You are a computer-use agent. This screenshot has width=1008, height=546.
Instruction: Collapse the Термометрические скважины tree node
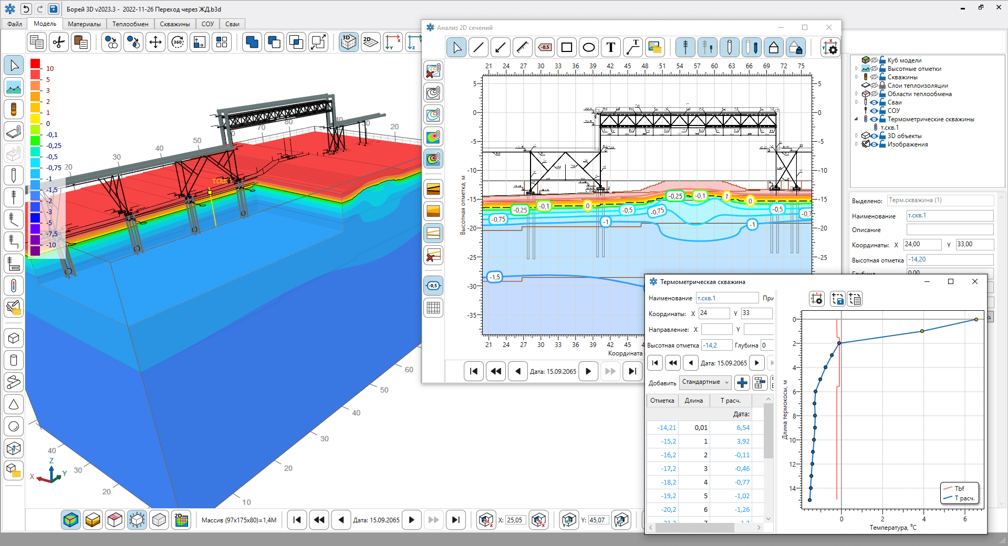(856, 119)
